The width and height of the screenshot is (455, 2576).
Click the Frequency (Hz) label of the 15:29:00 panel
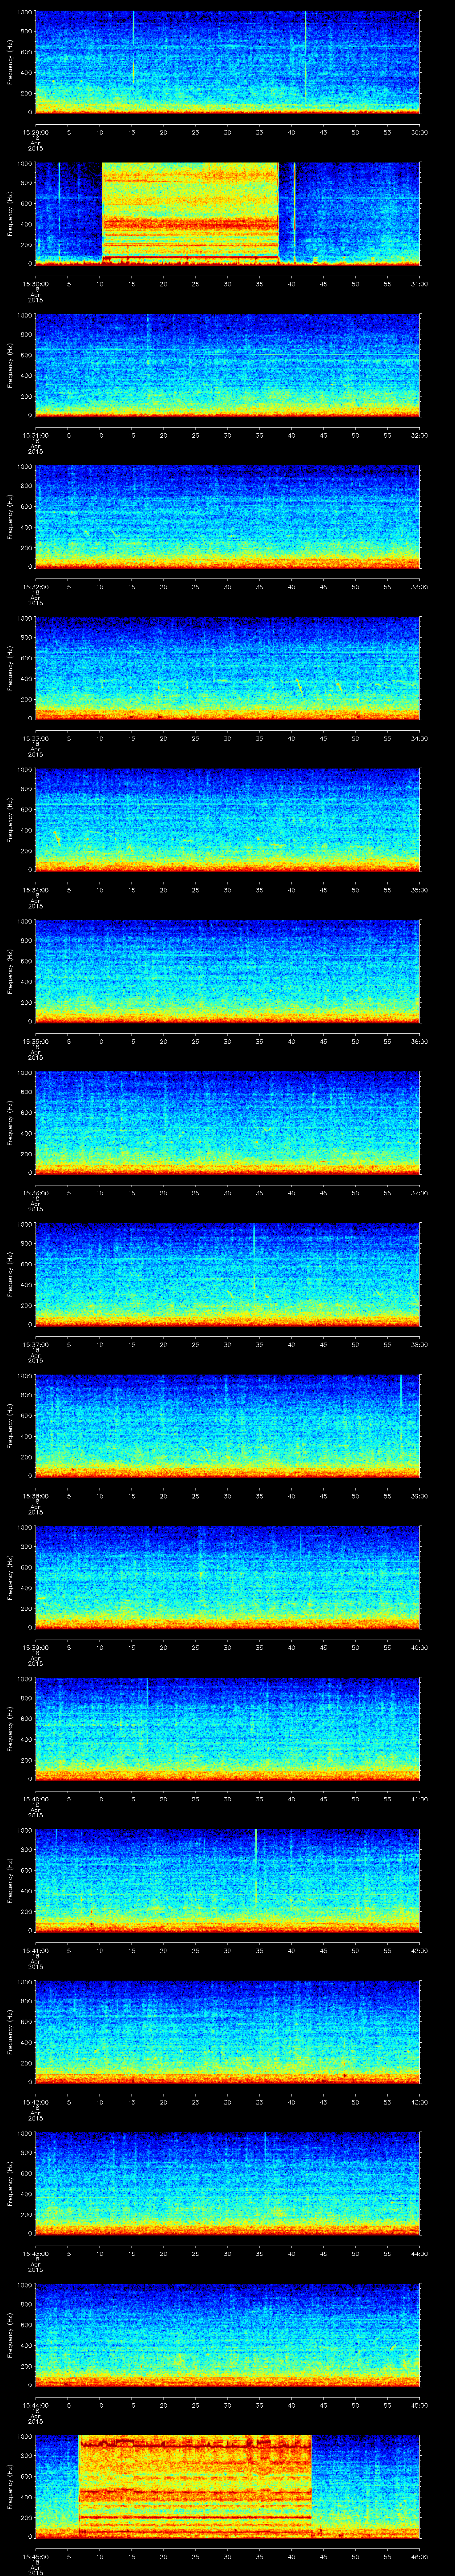(x=10, y=62)
